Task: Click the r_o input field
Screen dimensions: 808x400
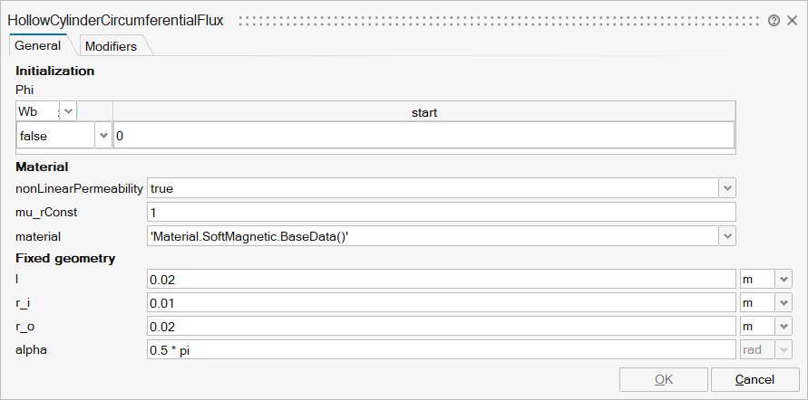Action: 441,326
